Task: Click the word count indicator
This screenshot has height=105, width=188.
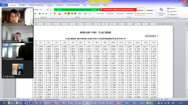Action: click(23, 99)
